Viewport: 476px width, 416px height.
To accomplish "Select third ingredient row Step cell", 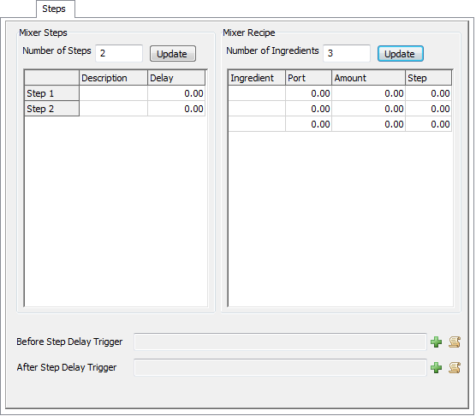I will (x=428, y=124).
